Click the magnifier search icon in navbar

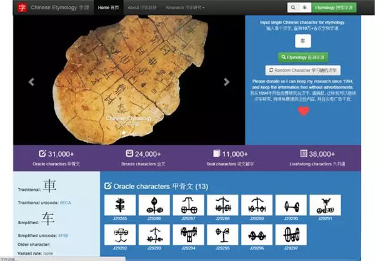click(292, 7)
